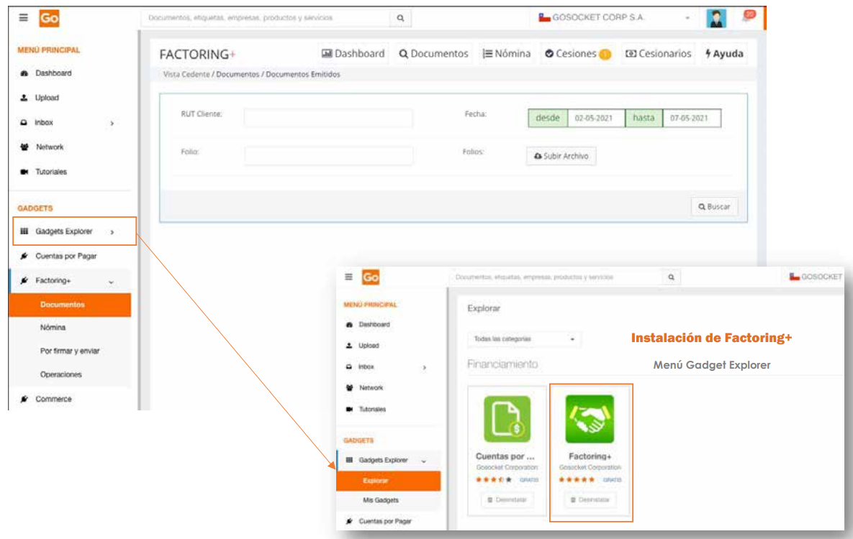Click the Cuentas por... document gadget icon
The height and width of the screenshot is (539, 853).
(507, 419)
